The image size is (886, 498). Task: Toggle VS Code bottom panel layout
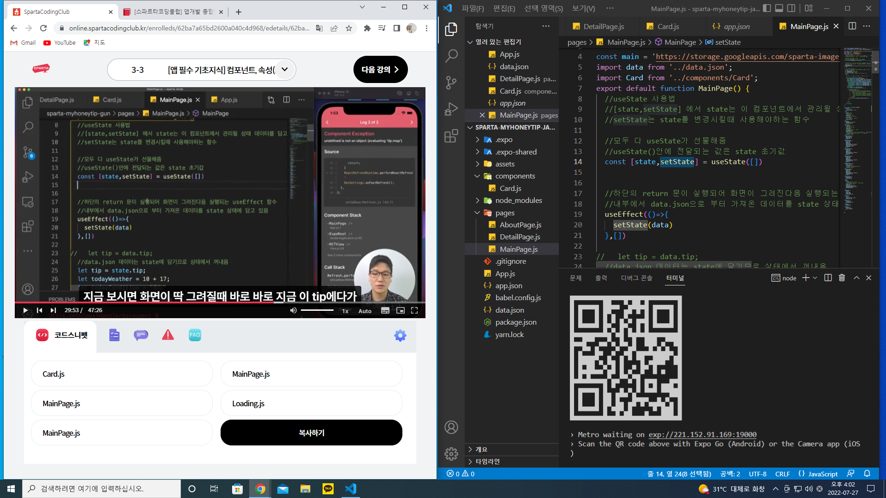779,8
